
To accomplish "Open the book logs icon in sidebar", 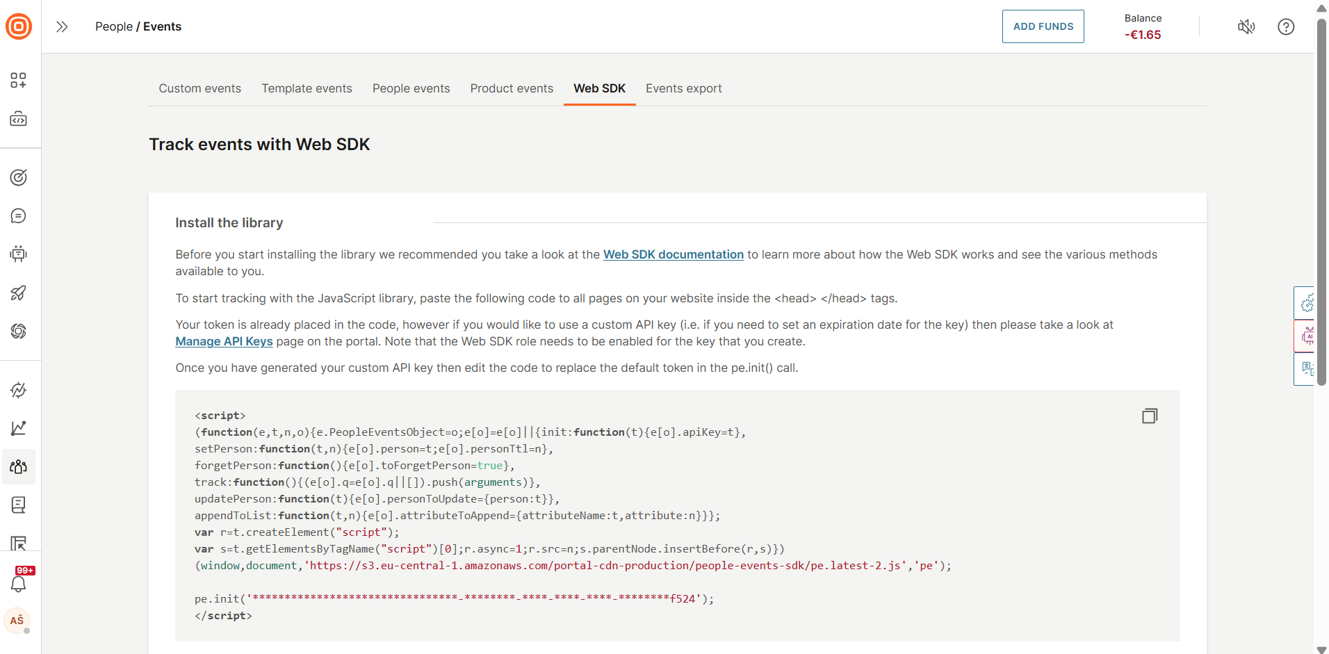I will click(19, 505).
